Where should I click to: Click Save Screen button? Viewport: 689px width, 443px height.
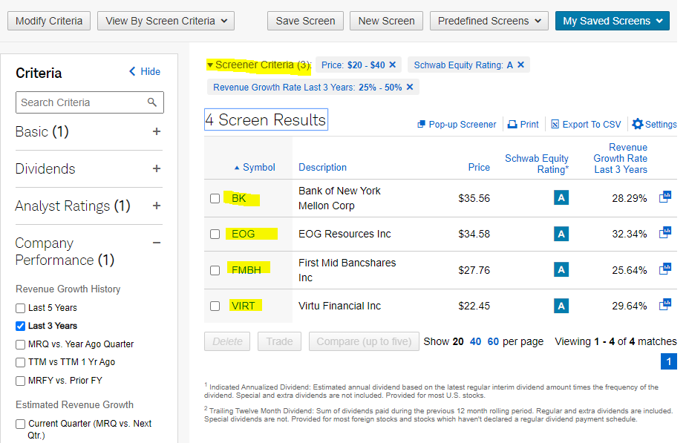click(x=305, y=21)
